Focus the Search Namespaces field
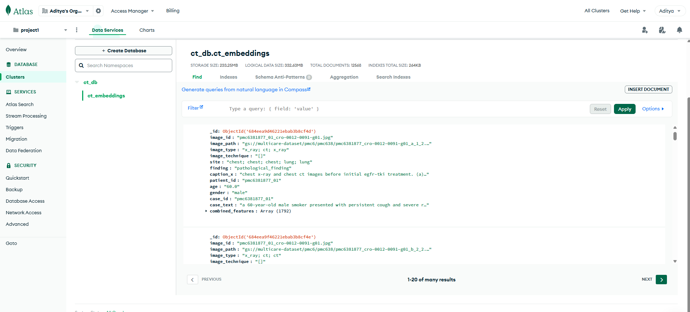This screenshot has width=690, height=312. tap(124, 65)
